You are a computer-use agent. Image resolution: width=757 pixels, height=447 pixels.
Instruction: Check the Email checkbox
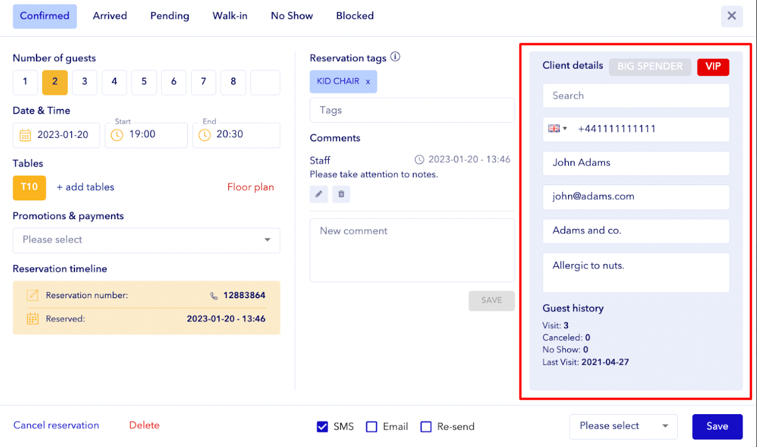pyautogui.click(x=372, y=427)
